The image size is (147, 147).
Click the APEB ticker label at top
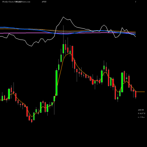coord(44,2)
